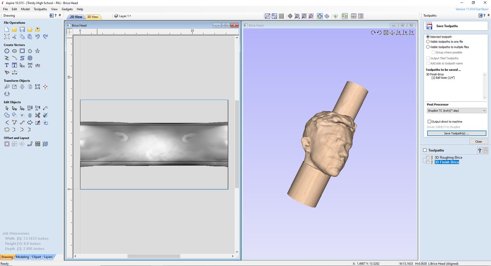Toggle Output Tiled Toolpaths checkbox

[x=428, y=58]
